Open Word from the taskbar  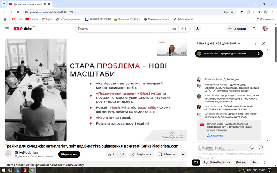coord(18,170)
